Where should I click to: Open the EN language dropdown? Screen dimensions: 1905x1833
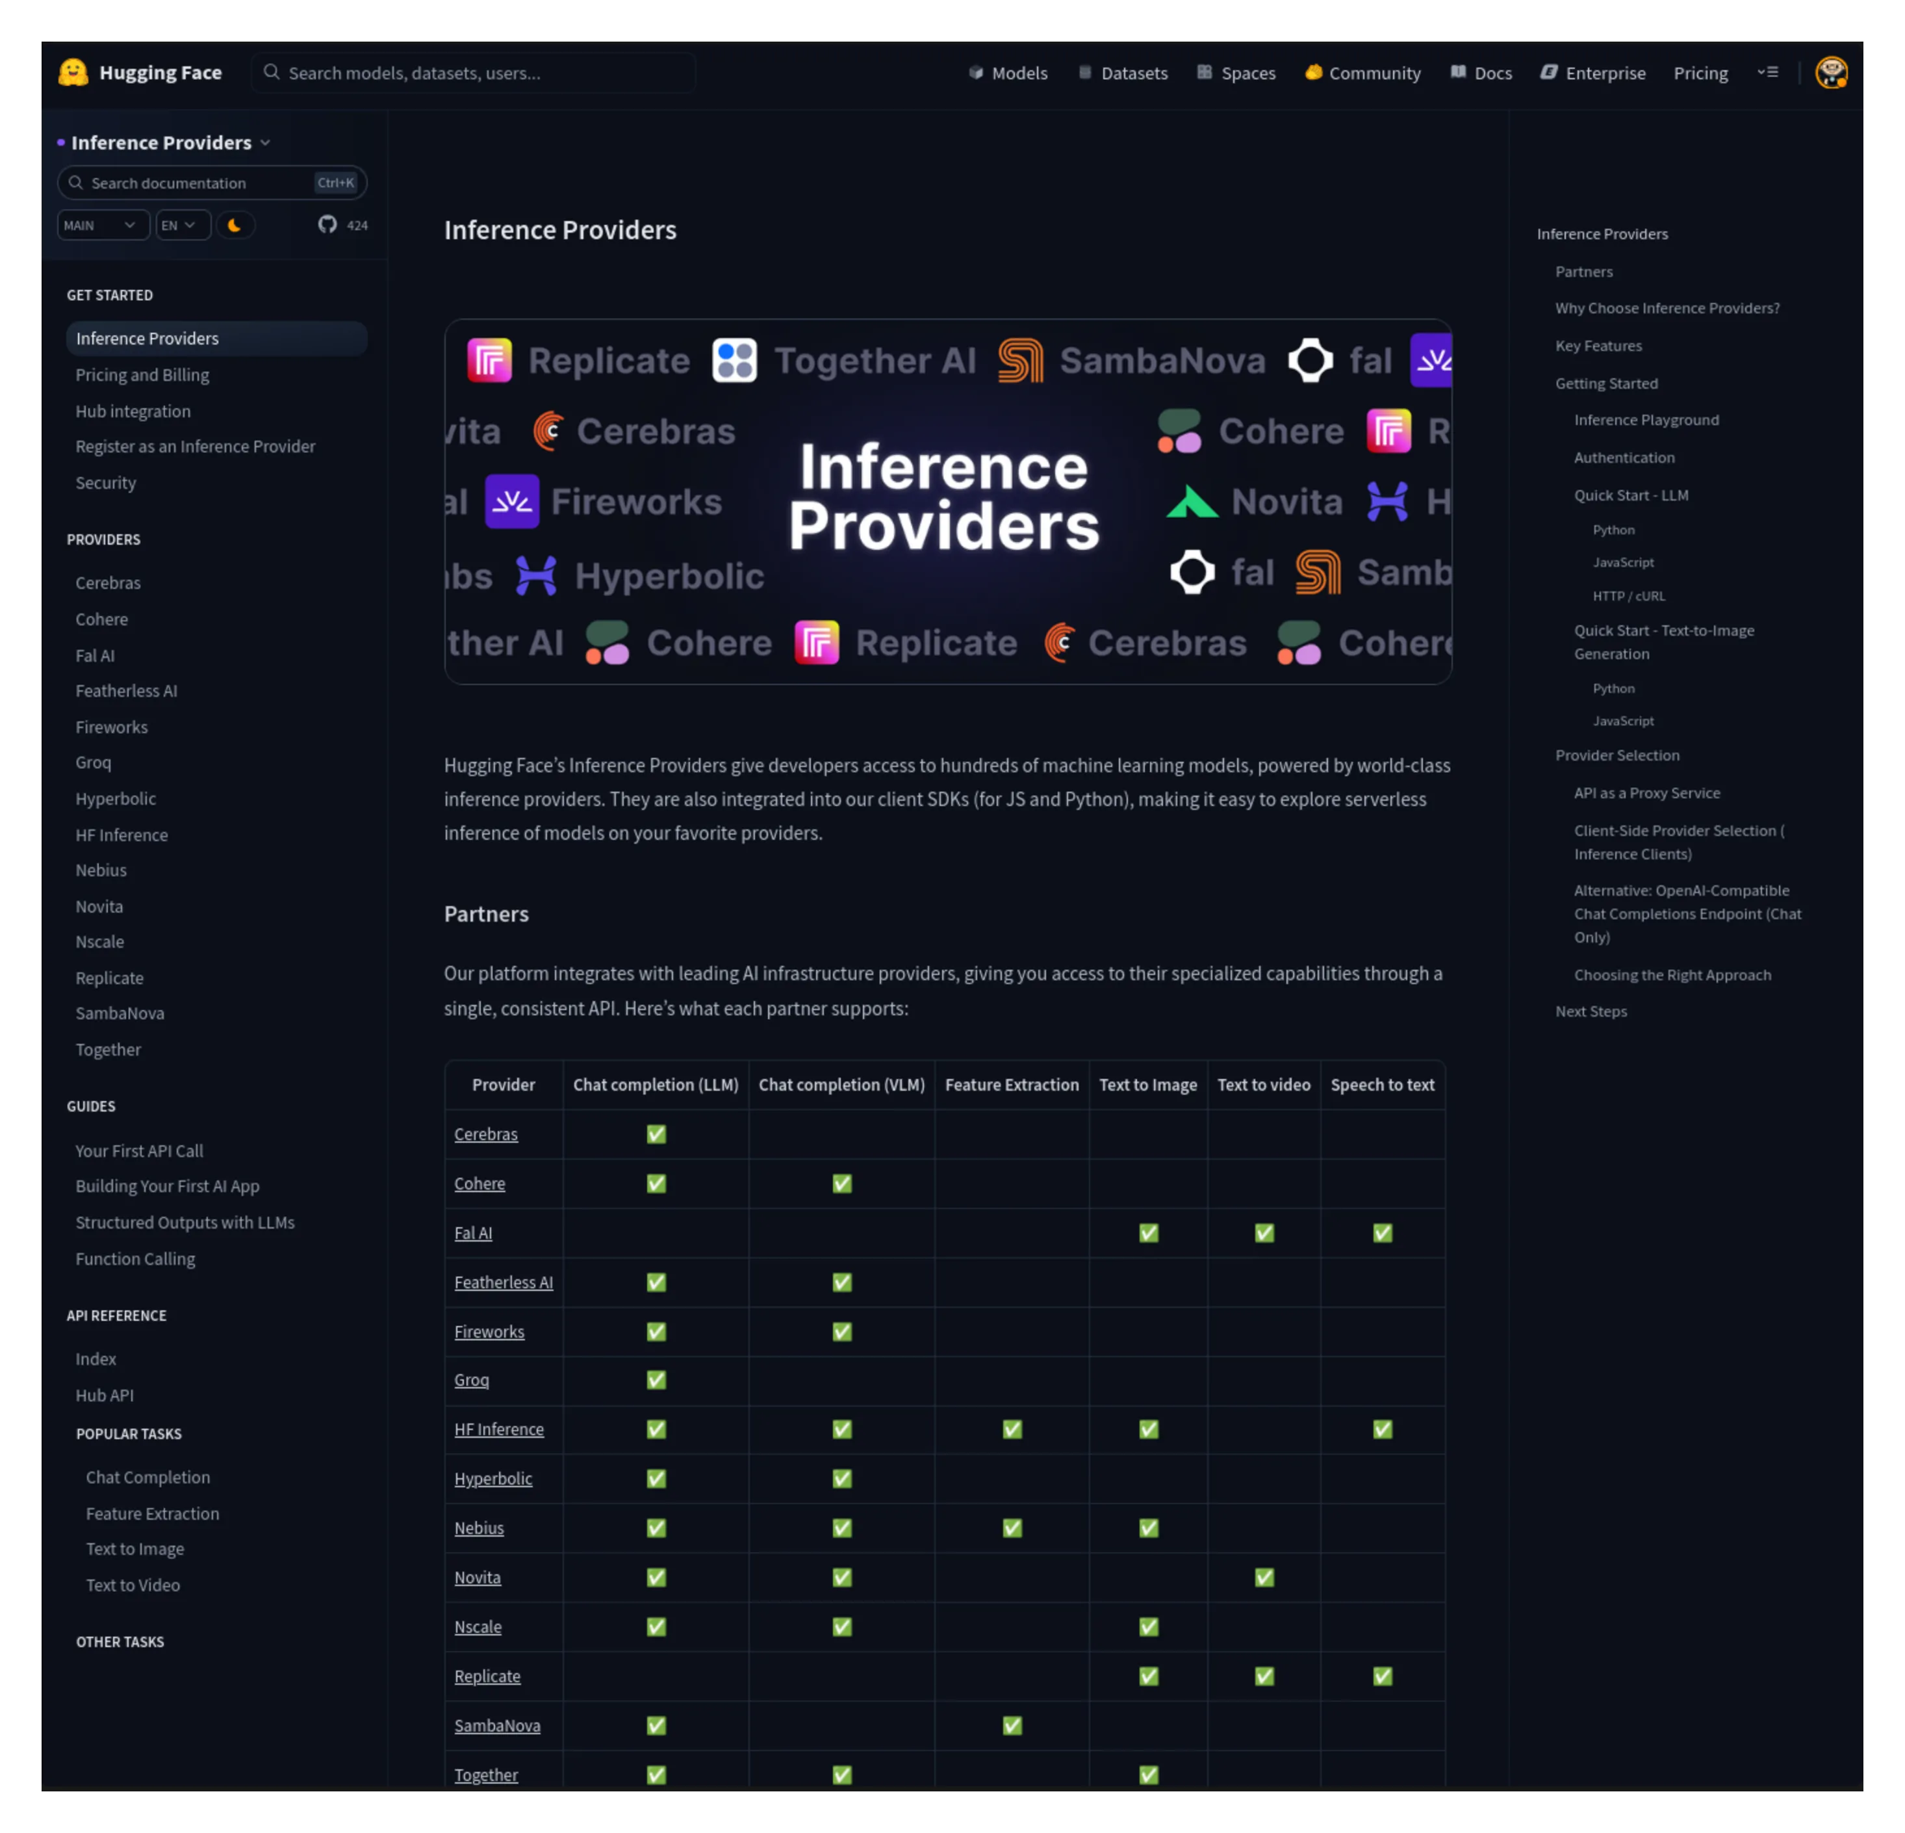point(182,225)
